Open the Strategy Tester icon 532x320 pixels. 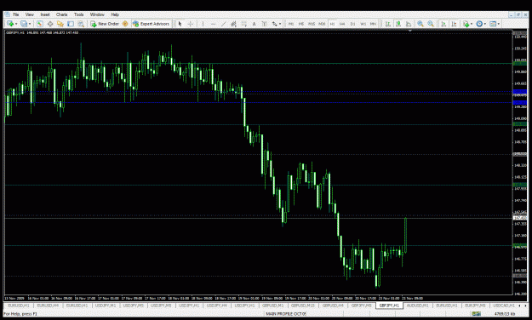[x=81, y=24]
